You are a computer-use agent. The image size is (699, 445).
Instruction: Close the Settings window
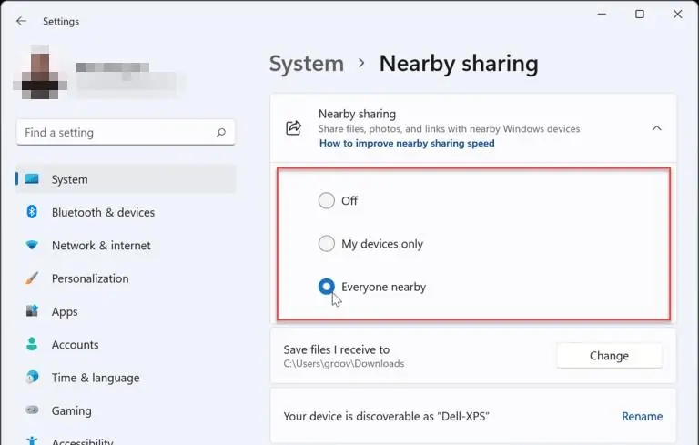(x=677, y=15)
